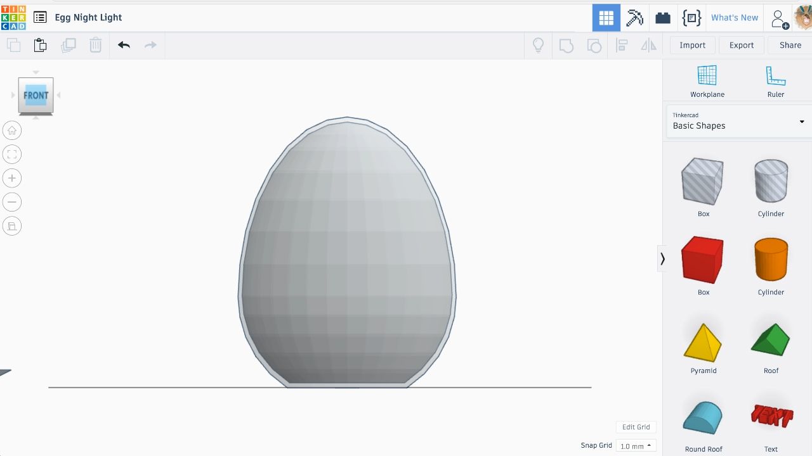This screenshot has height=456, width=812.
Task: Click the Edit Grid button
Action: click(x=636, y=427)
